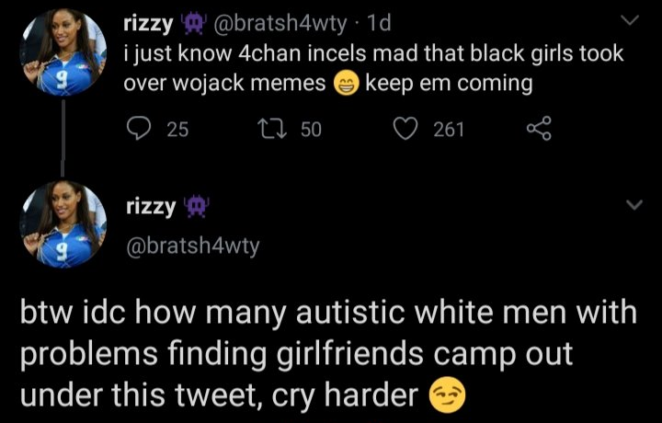Like the tweet using the heart icon
Image resolution: width=662 pixels, height=423 pixels.
point(405,129)
